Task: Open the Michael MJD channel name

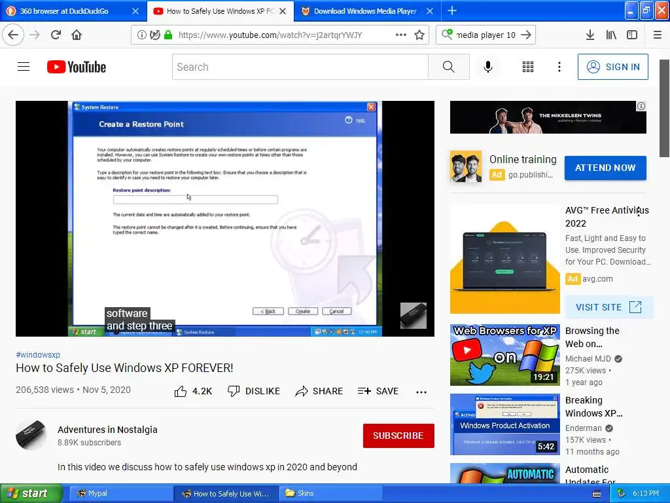Action: click(588, 358)
